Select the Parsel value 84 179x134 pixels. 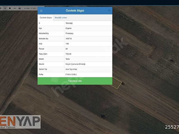coord(67,49)
